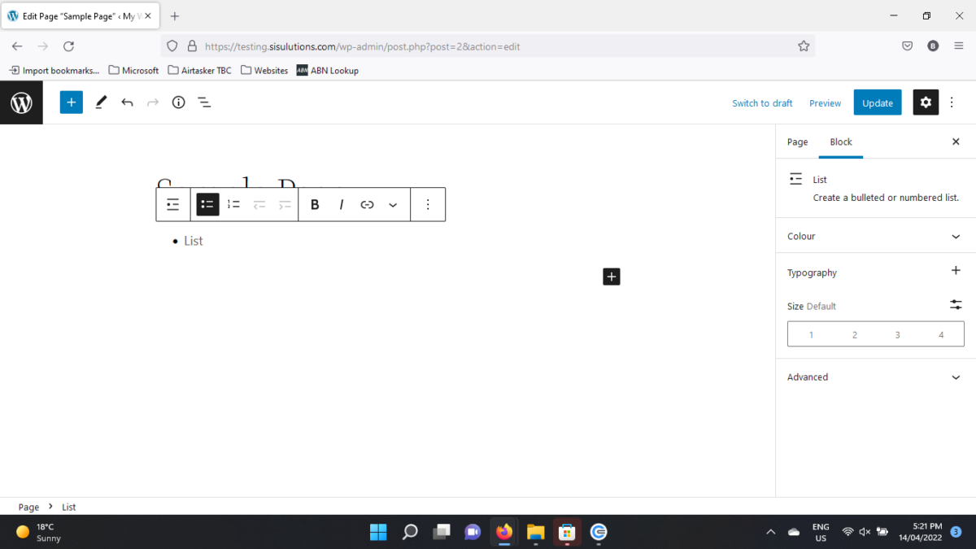
Task: Click the Update button
Action: [x=877, y=102]
